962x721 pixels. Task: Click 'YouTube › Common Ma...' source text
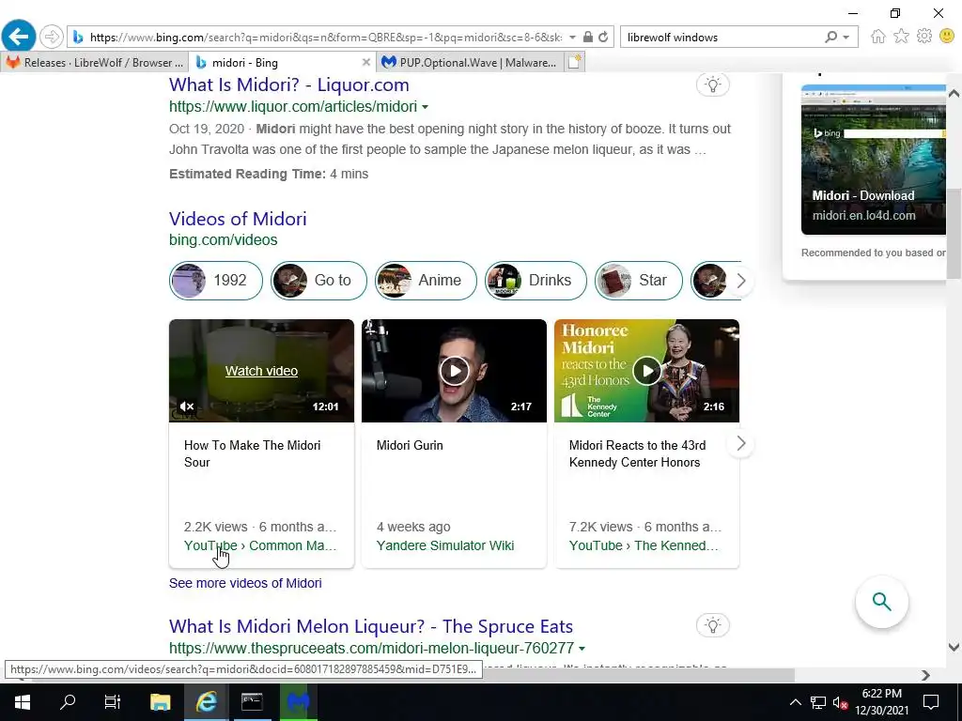[x=260, y=545]
